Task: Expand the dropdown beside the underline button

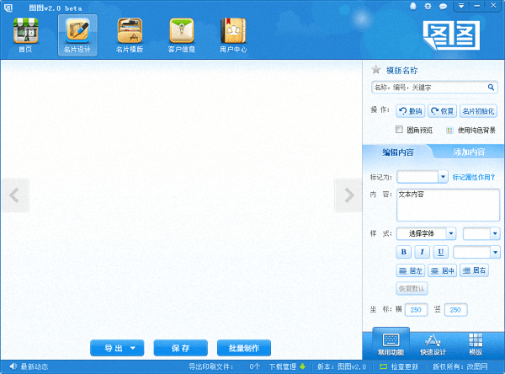Action: (495, 252)
